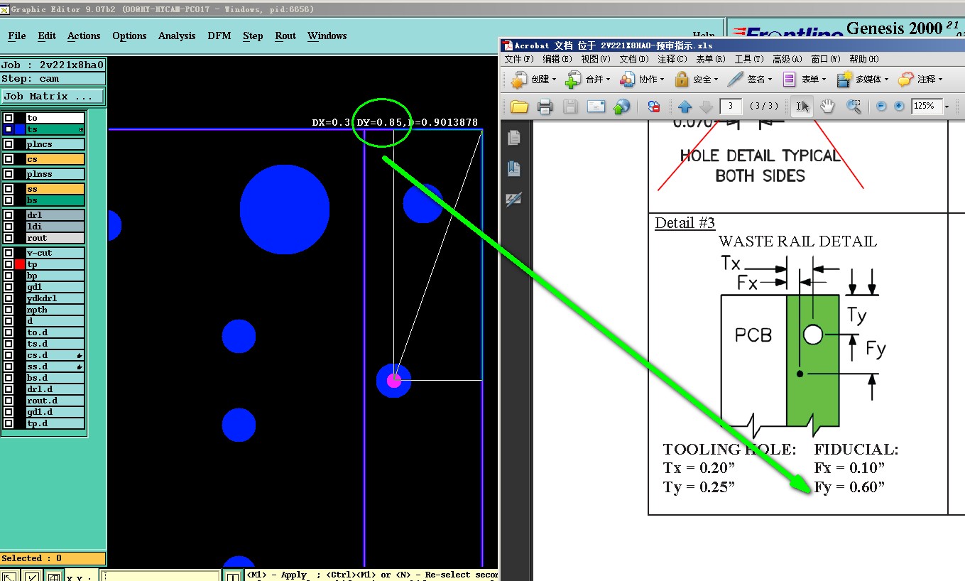The height and width of the screenshot is (581, 965).
Task: Open the Acrobat signatures panel icon
Action: pyautogui.click(x=514, y=200)
